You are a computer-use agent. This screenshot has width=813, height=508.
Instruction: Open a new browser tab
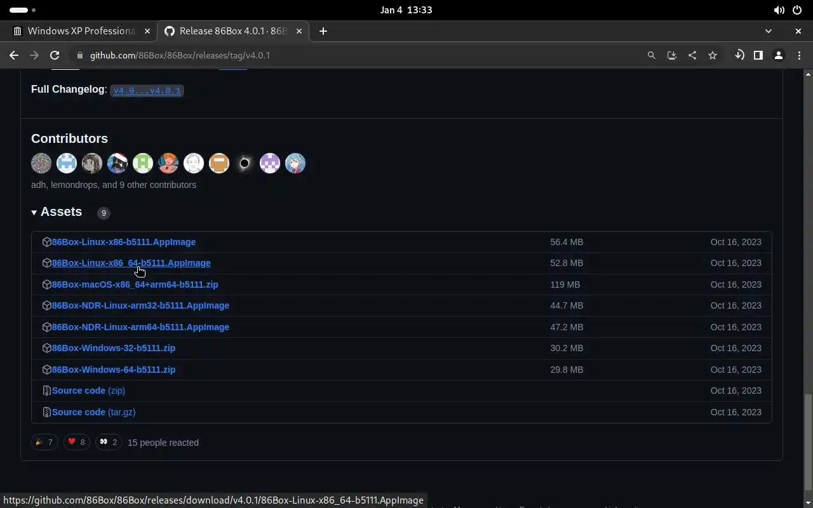pyautogui.click(x=323, y=30)
